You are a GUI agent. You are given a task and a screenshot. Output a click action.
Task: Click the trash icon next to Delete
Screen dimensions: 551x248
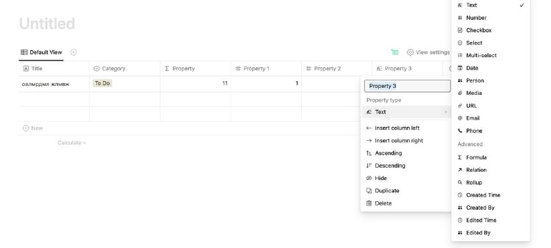(369, 203)
